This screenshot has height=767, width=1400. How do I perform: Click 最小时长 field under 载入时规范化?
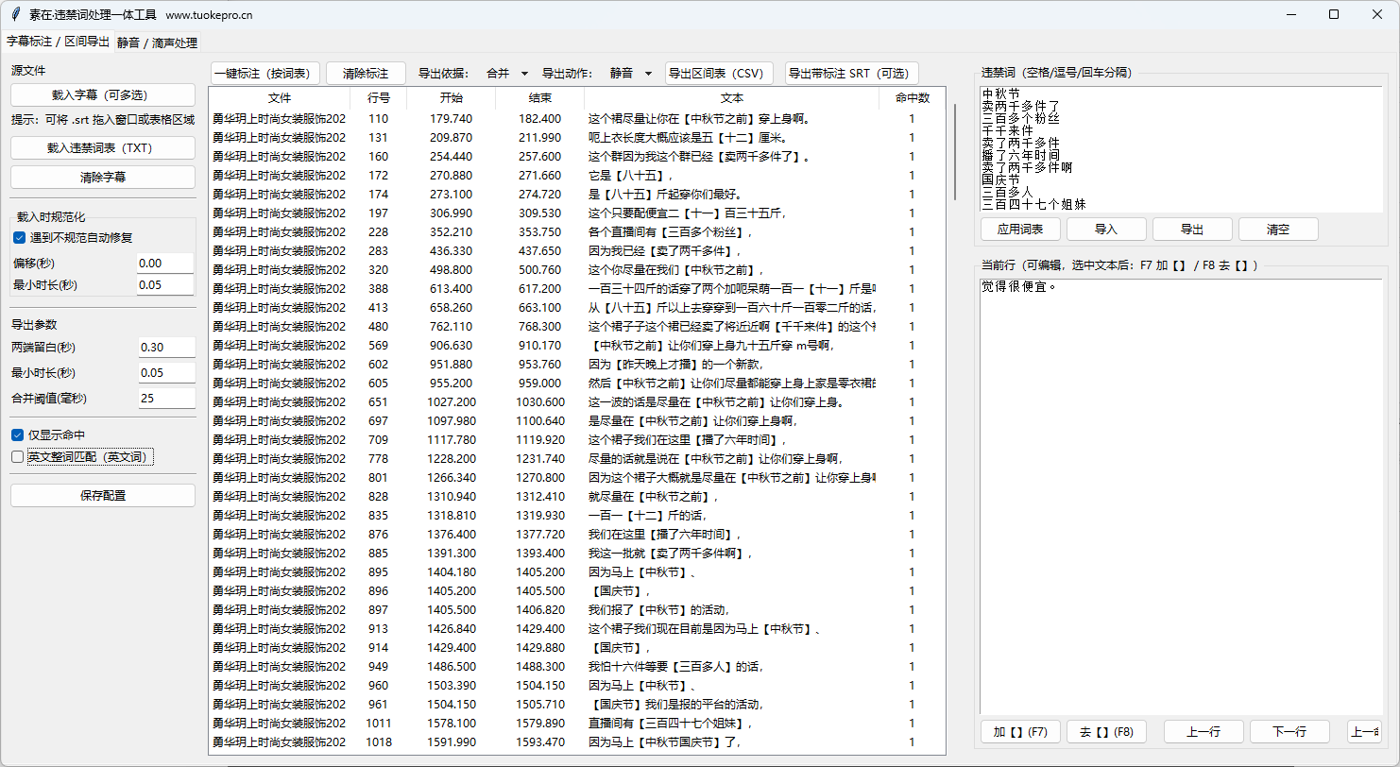coord(165,284)
